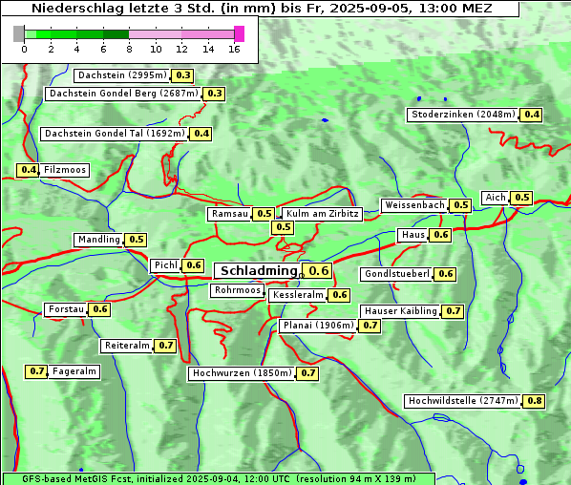The height and width of the screenshot is (485, 571).
Task: Click the 0.5 value below Kulm am Zirbitz
Action: [283, 227]
